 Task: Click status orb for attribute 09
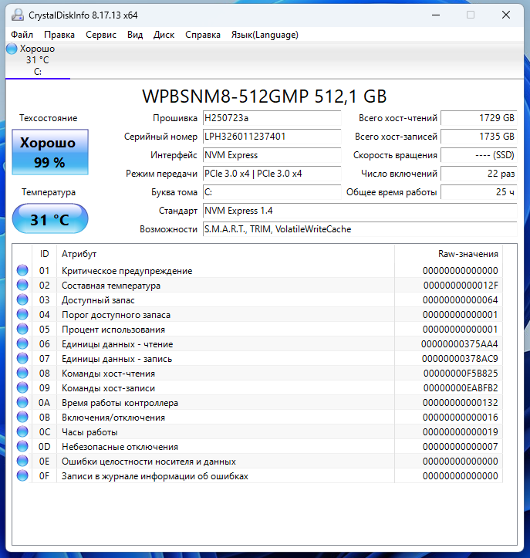[x=22, y=387]
